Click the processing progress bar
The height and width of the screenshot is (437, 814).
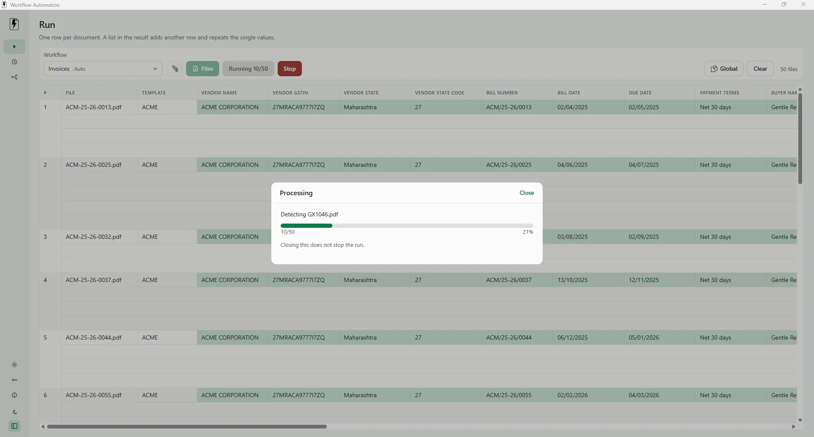click(x=407, y=226)
